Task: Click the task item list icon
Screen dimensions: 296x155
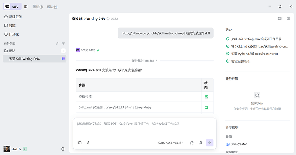Action: click(x=63, y=59)
